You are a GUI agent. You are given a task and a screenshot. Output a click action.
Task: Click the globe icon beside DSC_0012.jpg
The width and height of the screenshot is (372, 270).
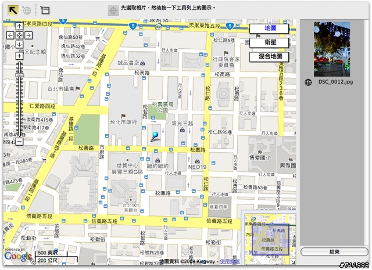pyautogui.click(x=308, y=82)
